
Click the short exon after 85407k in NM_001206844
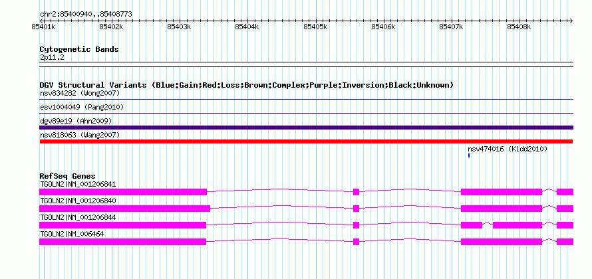click(x=472, y=225)
